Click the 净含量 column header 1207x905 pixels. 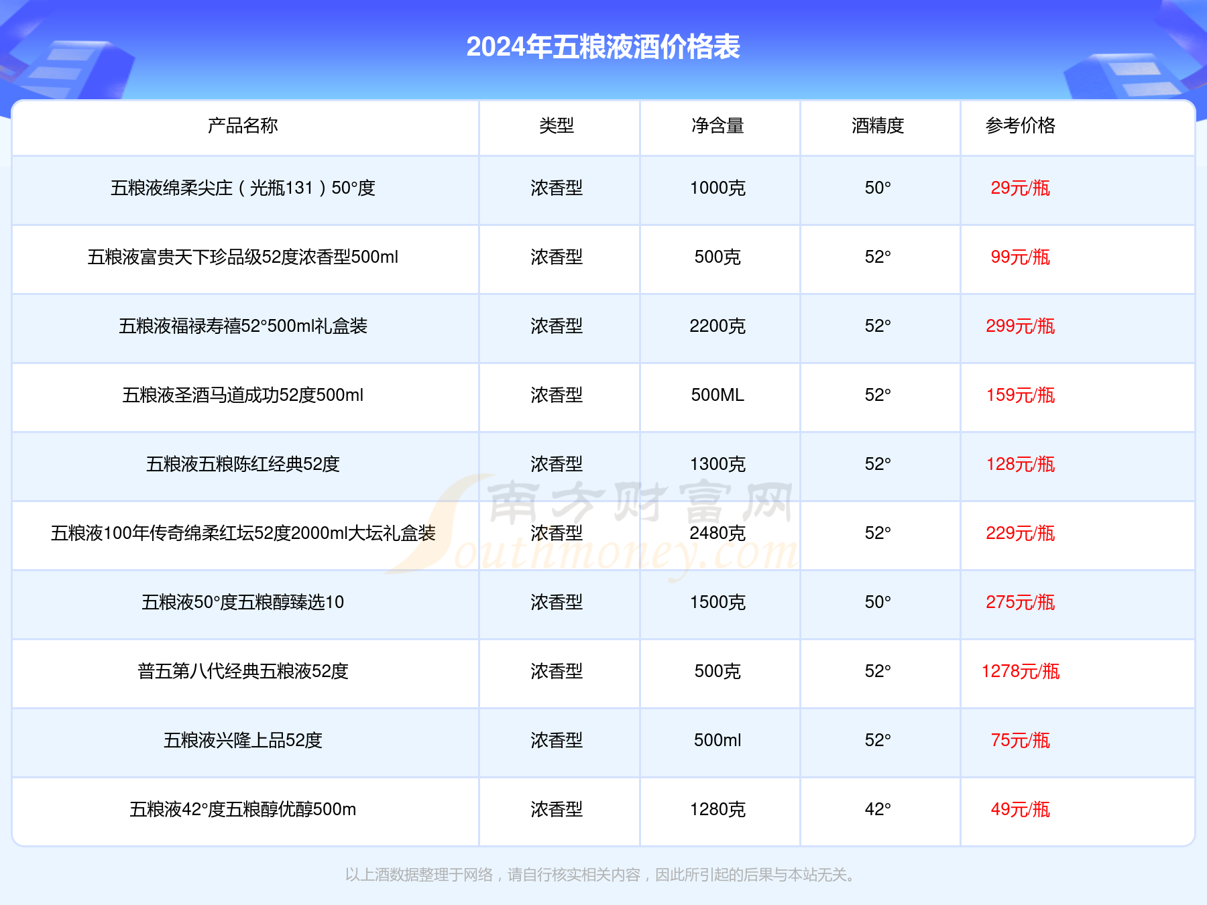pos(717,125)
